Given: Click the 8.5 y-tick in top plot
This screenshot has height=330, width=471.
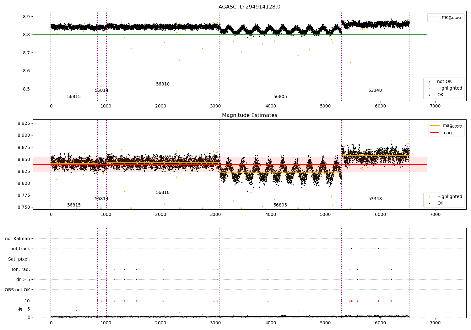Looking at the screenshot, I should pyautogui.click(x=26, y=89).
